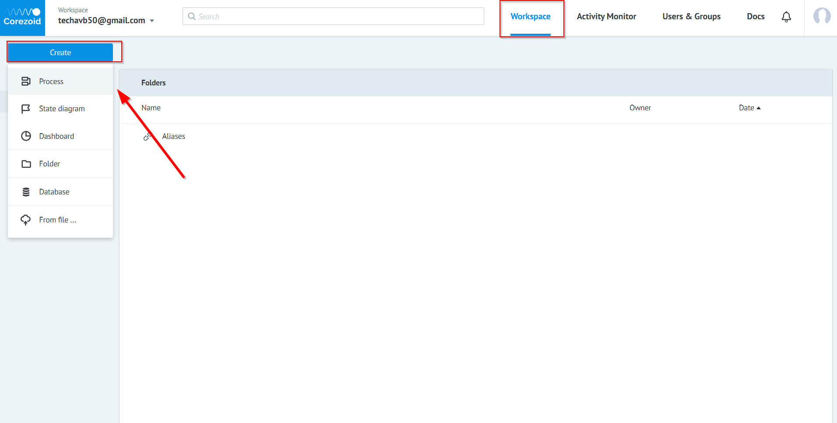837x423 pixels.
Task: Click the Corezoid logo
Action: point(22,18)
